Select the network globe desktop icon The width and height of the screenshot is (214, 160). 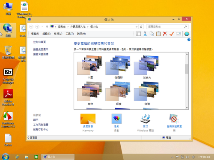(x=8, y=30)
